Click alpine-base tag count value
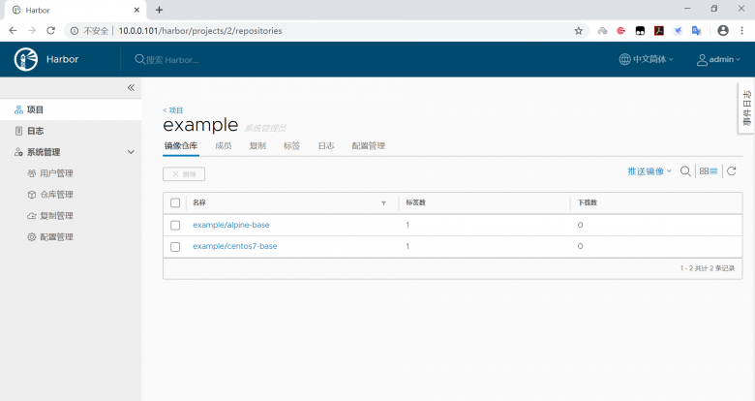 click(x=408, y=225)
